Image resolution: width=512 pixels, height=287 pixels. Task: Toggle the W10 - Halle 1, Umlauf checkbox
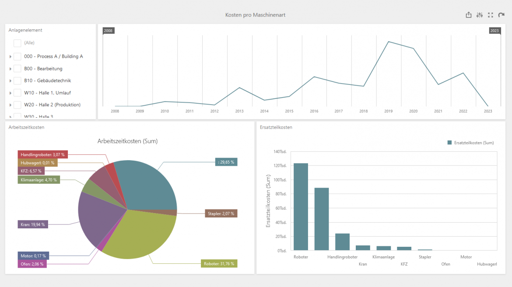(17, 92)
